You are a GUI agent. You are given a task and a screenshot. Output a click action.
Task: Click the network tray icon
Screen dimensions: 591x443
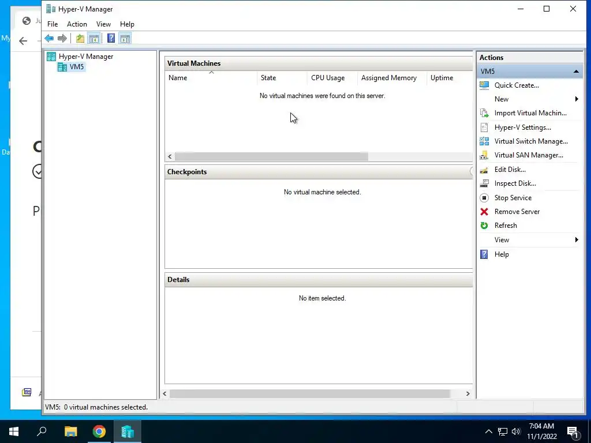tap(503, 431)
